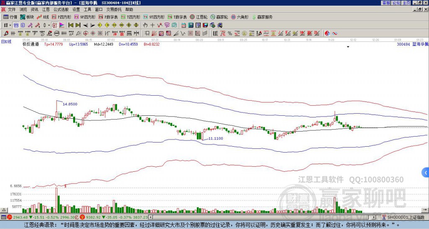429x229 pixels.
Task: Click the small triangle button at bottom-left
Action: click(3, 210)
